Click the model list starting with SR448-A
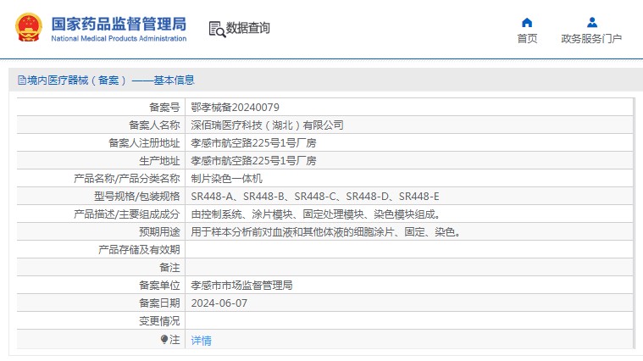 pos(314,197)
